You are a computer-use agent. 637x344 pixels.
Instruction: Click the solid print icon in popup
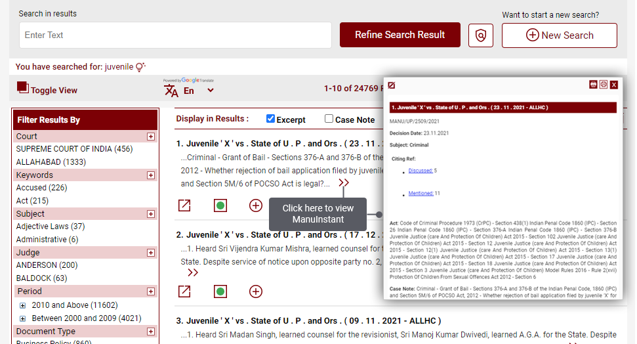coord(593,85)
